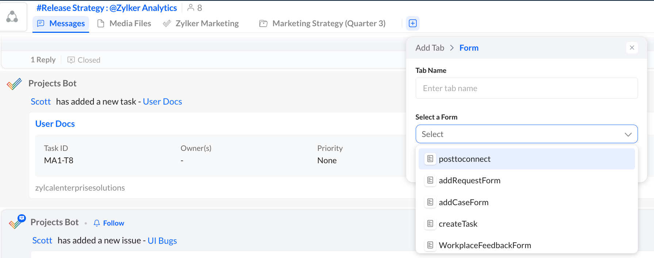Click the Projects Bot avatar for UI Bugs

tap(17, 222)
